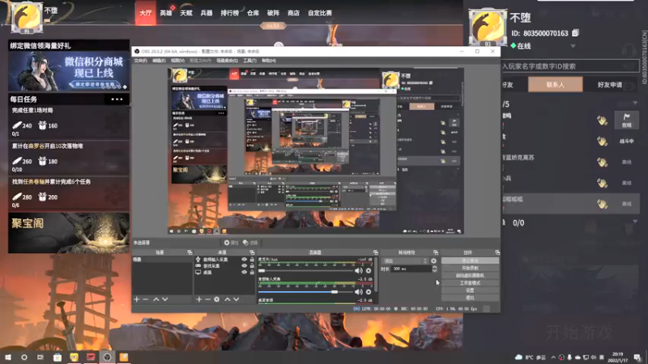Click OBS 退出 exit button
Image resolution: width=648 pixels, height=364 pixels.
470,298
